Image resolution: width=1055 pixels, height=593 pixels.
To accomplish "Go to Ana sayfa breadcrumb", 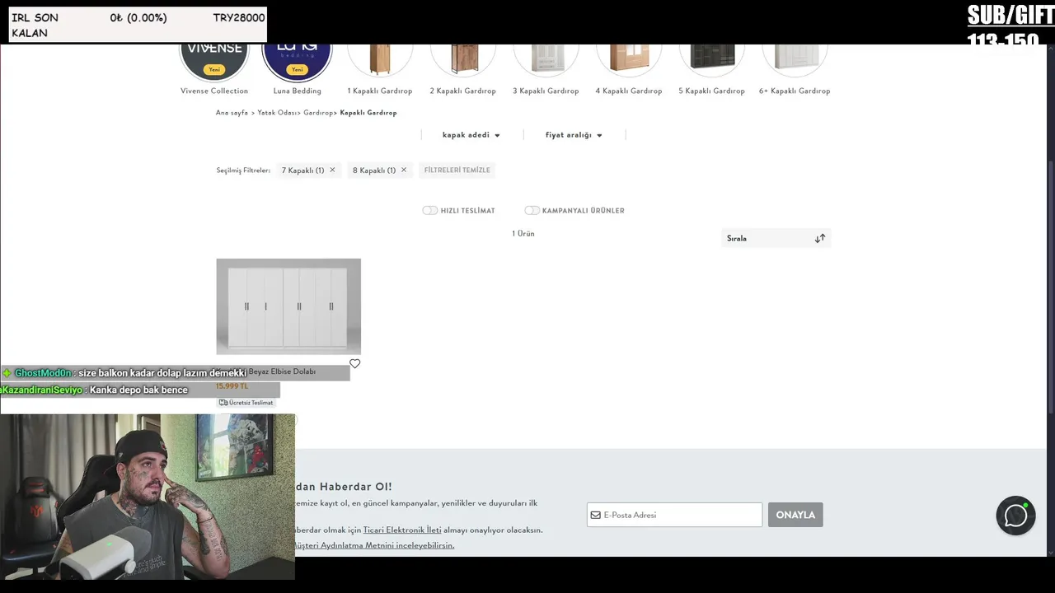I will pos(232,113).
